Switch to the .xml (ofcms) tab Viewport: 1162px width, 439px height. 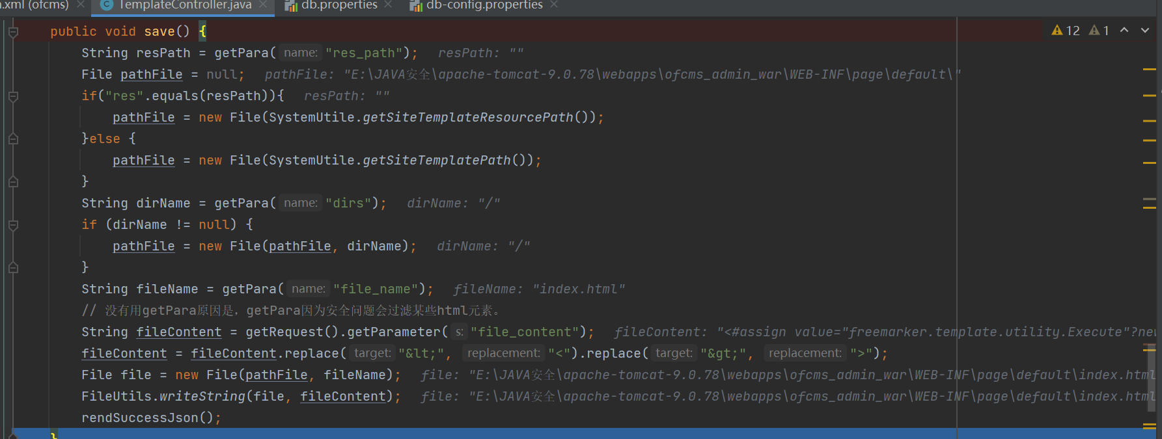[x=35, y=5]
